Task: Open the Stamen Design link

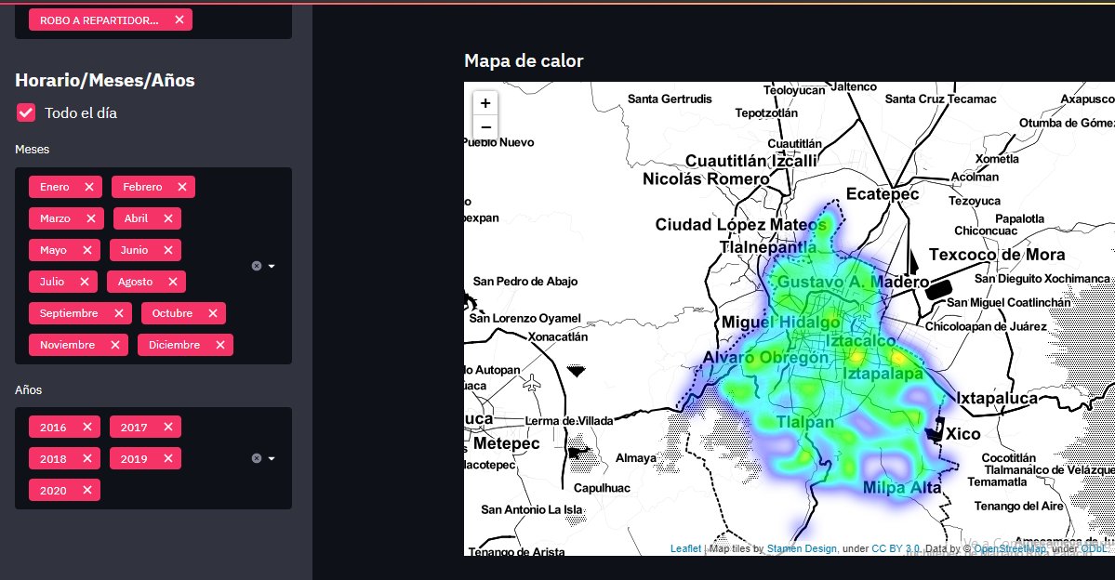Action: [802, 548]
